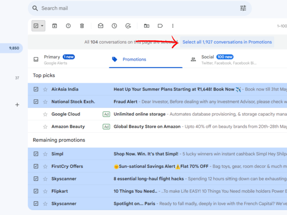Open the Shop Now. Win. It's that Simpl! email
The image size is (287, 215).
pos(146,154)
